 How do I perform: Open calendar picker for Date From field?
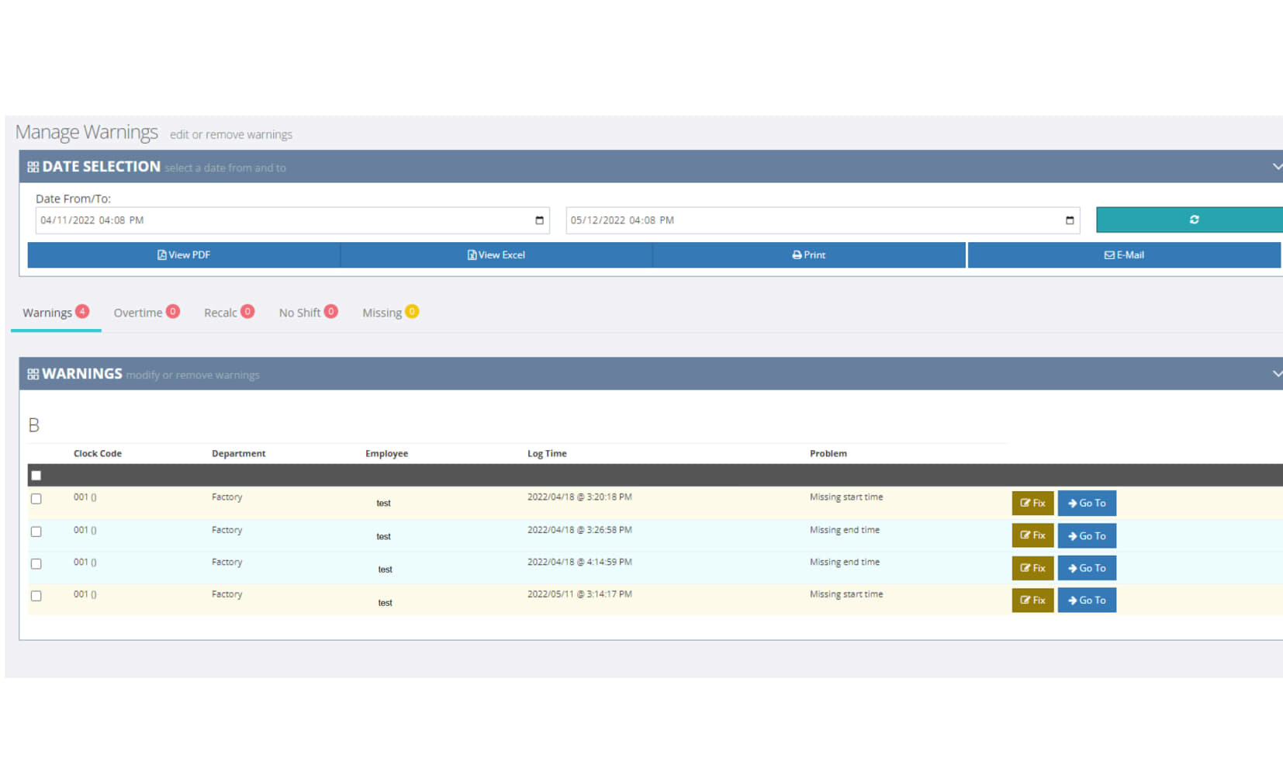(x=539, y=220)
